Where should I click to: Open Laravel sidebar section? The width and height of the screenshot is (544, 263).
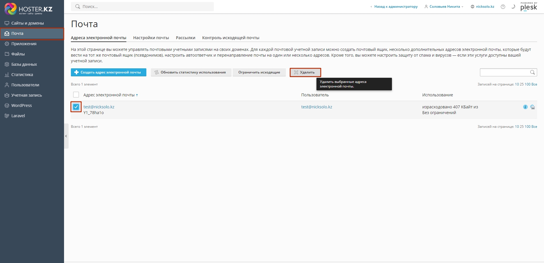pos(32,116)
